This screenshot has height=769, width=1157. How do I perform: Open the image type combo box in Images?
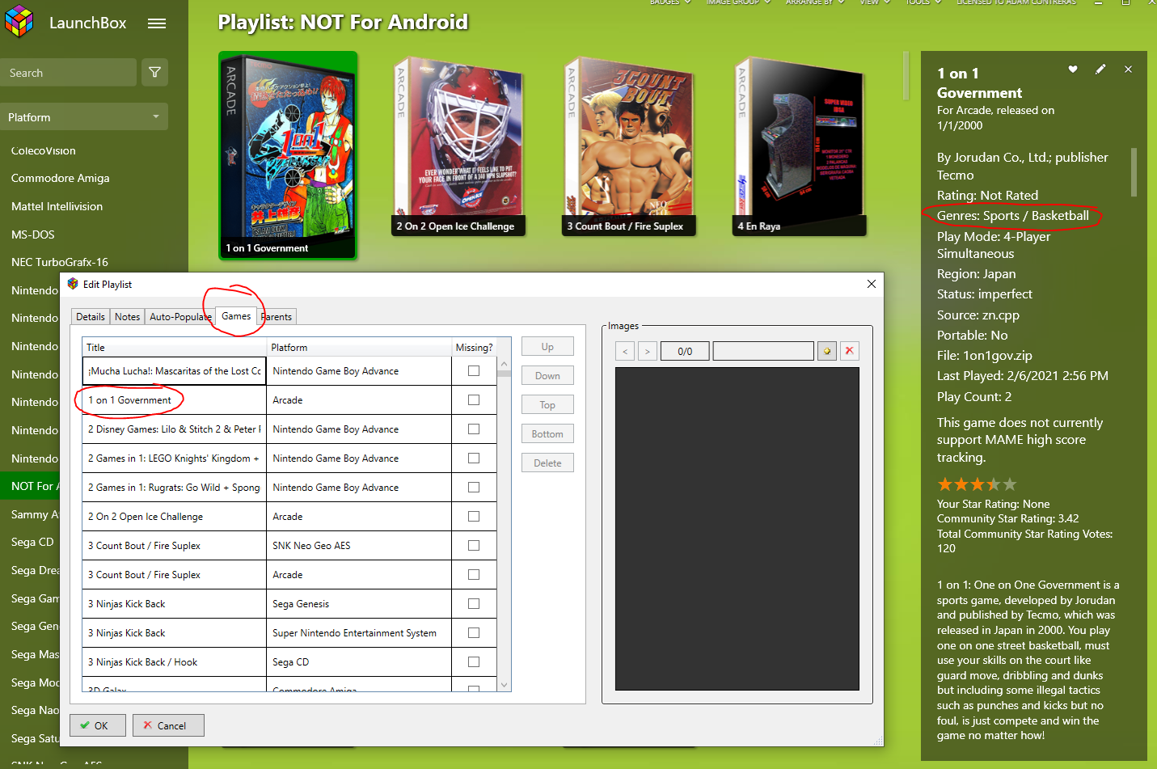[x=763, y=351]
